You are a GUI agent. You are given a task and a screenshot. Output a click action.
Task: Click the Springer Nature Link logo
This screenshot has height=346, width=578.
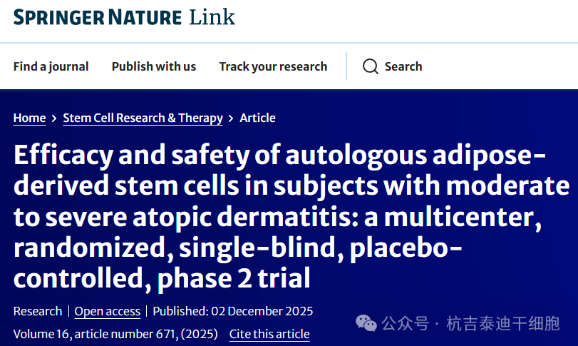coord(124,17)
